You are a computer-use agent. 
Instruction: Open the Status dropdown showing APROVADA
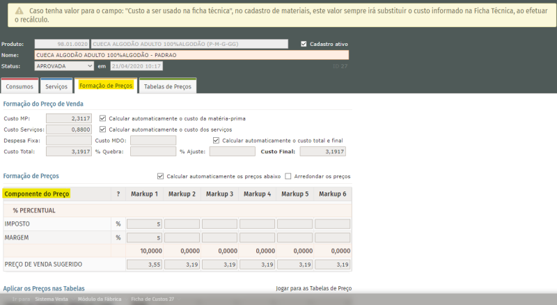tap(64, 66)
